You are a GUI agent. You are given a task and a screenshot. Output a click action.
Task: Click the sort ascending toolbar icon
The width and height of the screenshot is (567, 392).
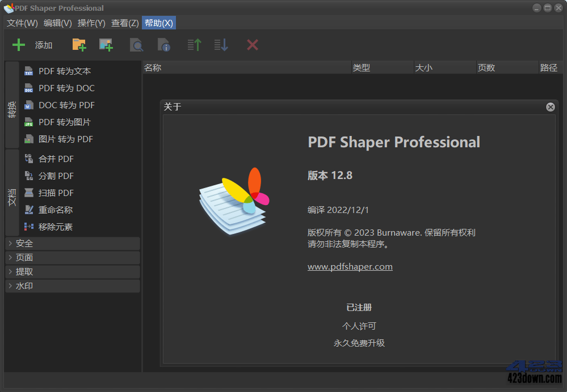pos(194,44)
